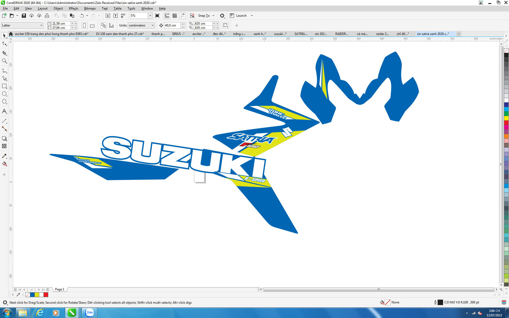Toggle current page size for all pages
Viewport: 509px width, 318px height.
pyautogui.click(x=104, y=25)
